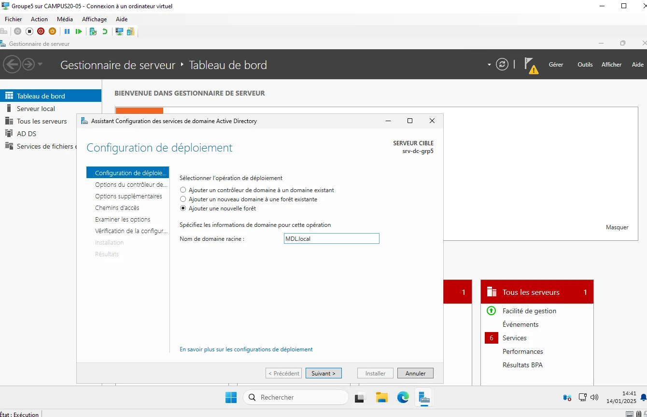Revert the VM with the green arrow icon

coord(105,31)
